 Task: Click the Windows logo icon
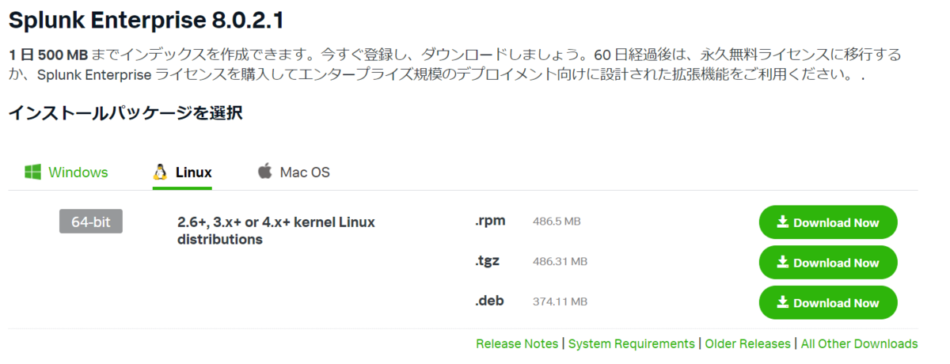click(x=32, y=172)
